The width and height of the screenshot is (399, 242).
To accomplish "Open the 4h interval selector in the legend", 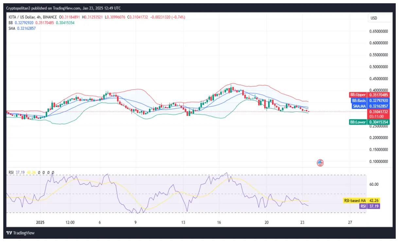I will coord(39,17).
